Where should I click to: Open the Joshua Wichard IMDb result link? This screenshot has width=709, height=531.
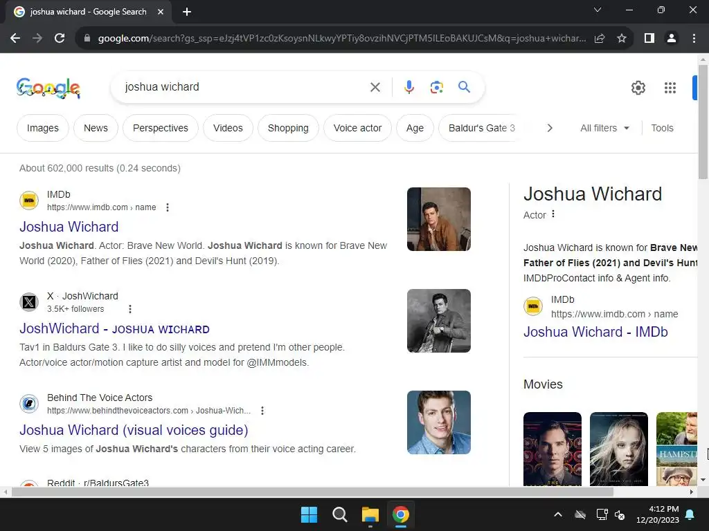(x=69, y=227)
